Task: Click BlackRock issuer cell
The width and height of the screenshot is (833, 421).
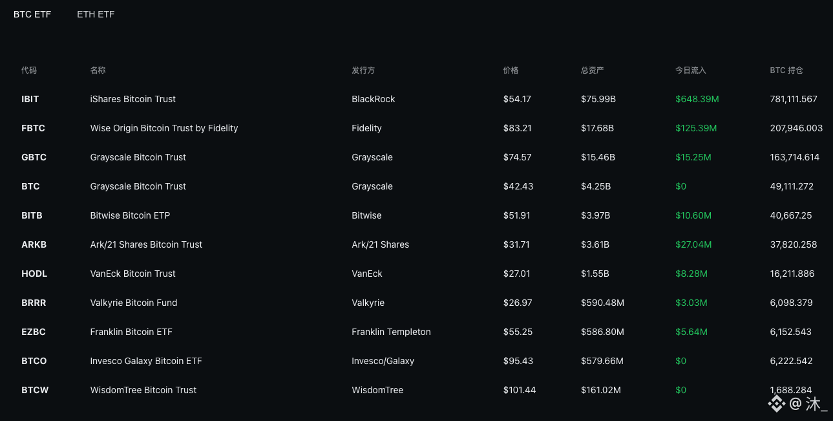Action: 374,99
